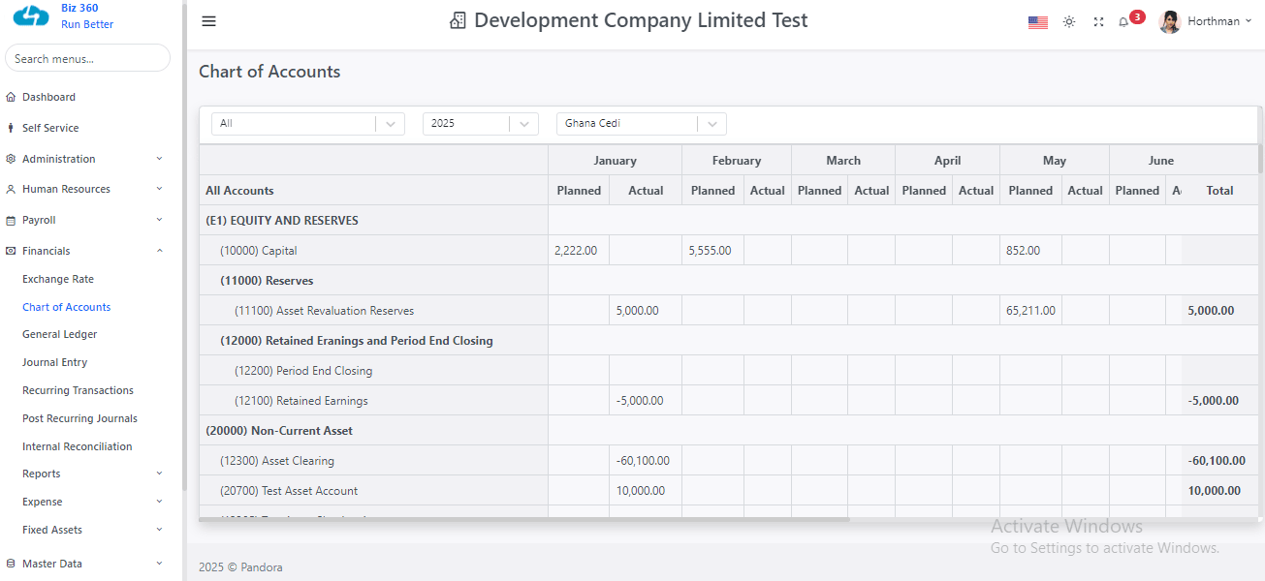Image resolution: width=1265 pixels, height=581 pixels.
Task: Click the Master Data database icon
Action: (x=11, y=564)
